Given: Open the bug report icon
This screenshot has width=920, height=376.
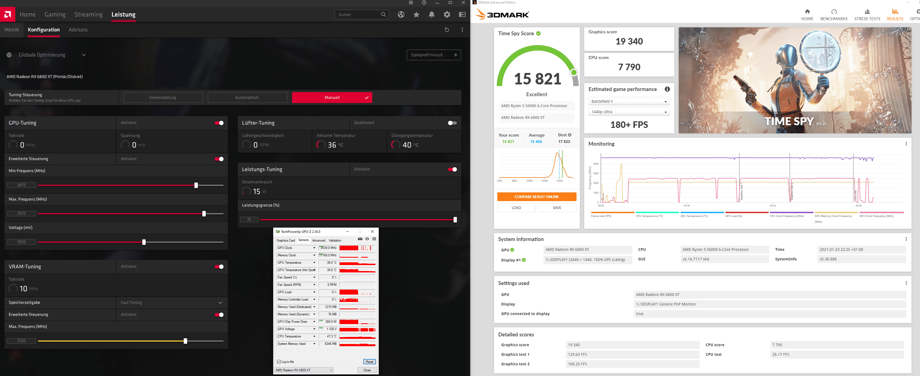Looking at the screenshot, I should click(x=411, y=3).
